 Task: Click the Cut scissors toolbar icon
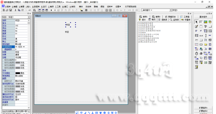16,10
